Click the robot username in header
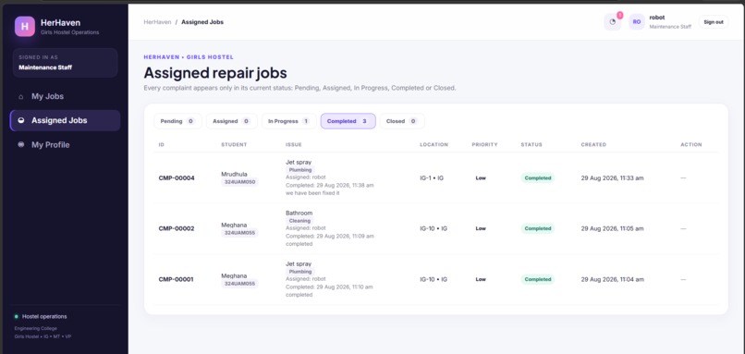This screenshot has height=354, width=745. click(x=656, y=18)
